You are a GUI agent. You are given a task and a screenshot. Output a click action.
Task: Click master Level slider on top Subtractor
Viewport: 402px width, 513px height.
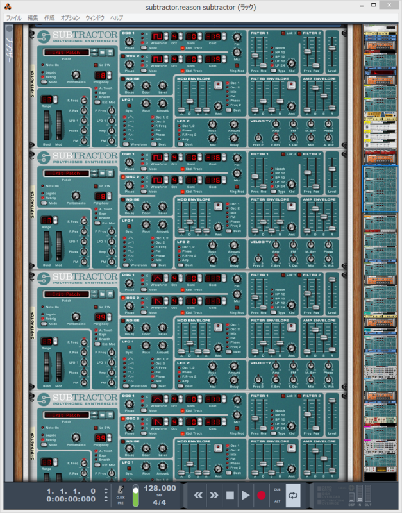(x=332, y=48)
